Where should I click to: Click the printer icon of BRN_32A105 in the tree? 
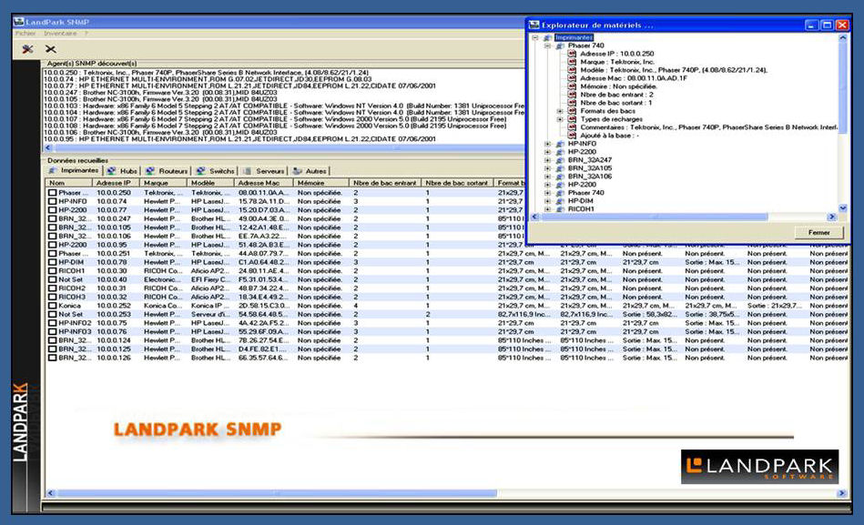pyautogui.click(x=560, y=168)
